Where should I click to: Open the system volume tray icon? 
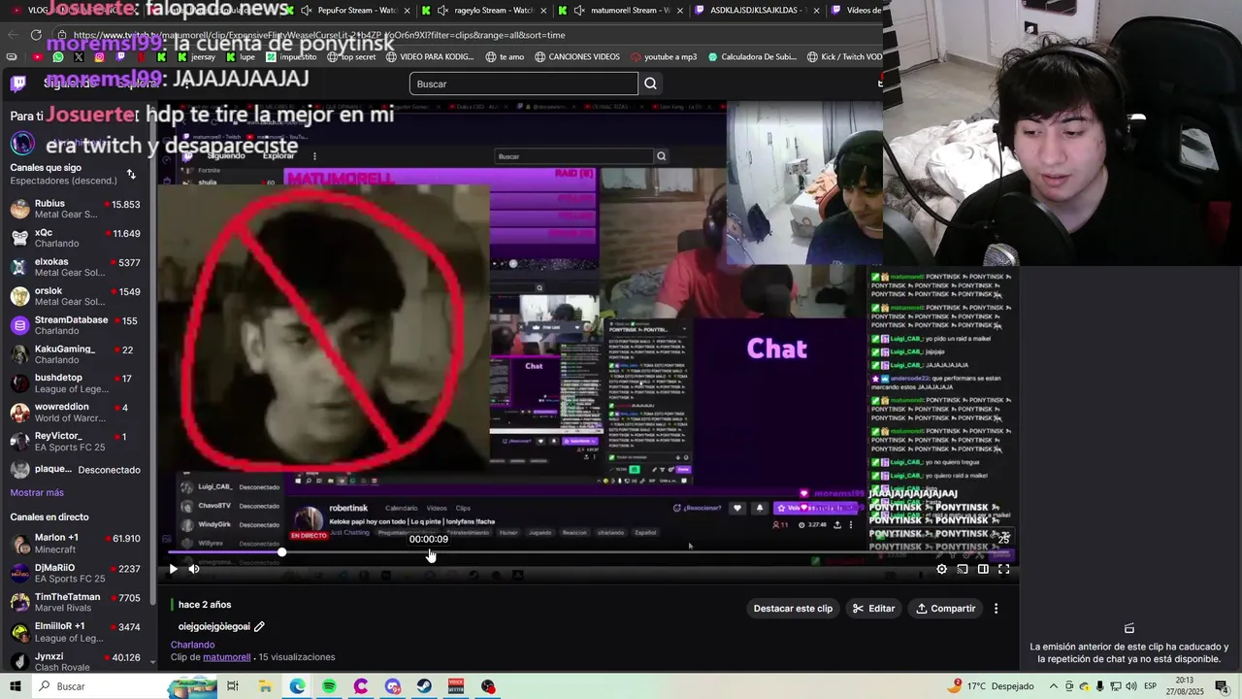[1131, 686]
